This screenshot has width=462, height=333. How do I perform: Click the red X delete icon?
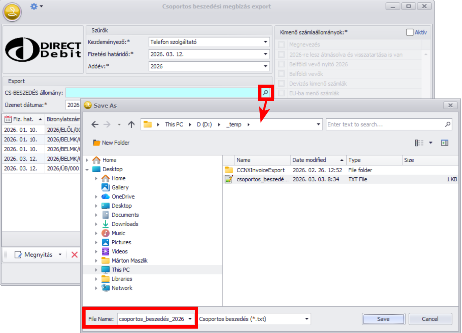tap(75, 255)
